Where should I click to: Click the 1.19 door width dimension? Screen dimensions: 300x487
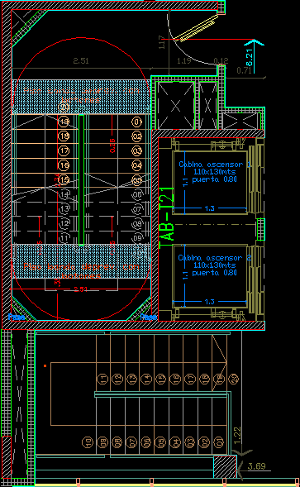[183, 60]
